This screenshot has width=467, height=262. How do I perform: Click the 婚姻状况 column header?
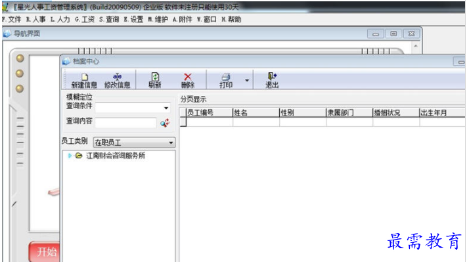[397, 112]
